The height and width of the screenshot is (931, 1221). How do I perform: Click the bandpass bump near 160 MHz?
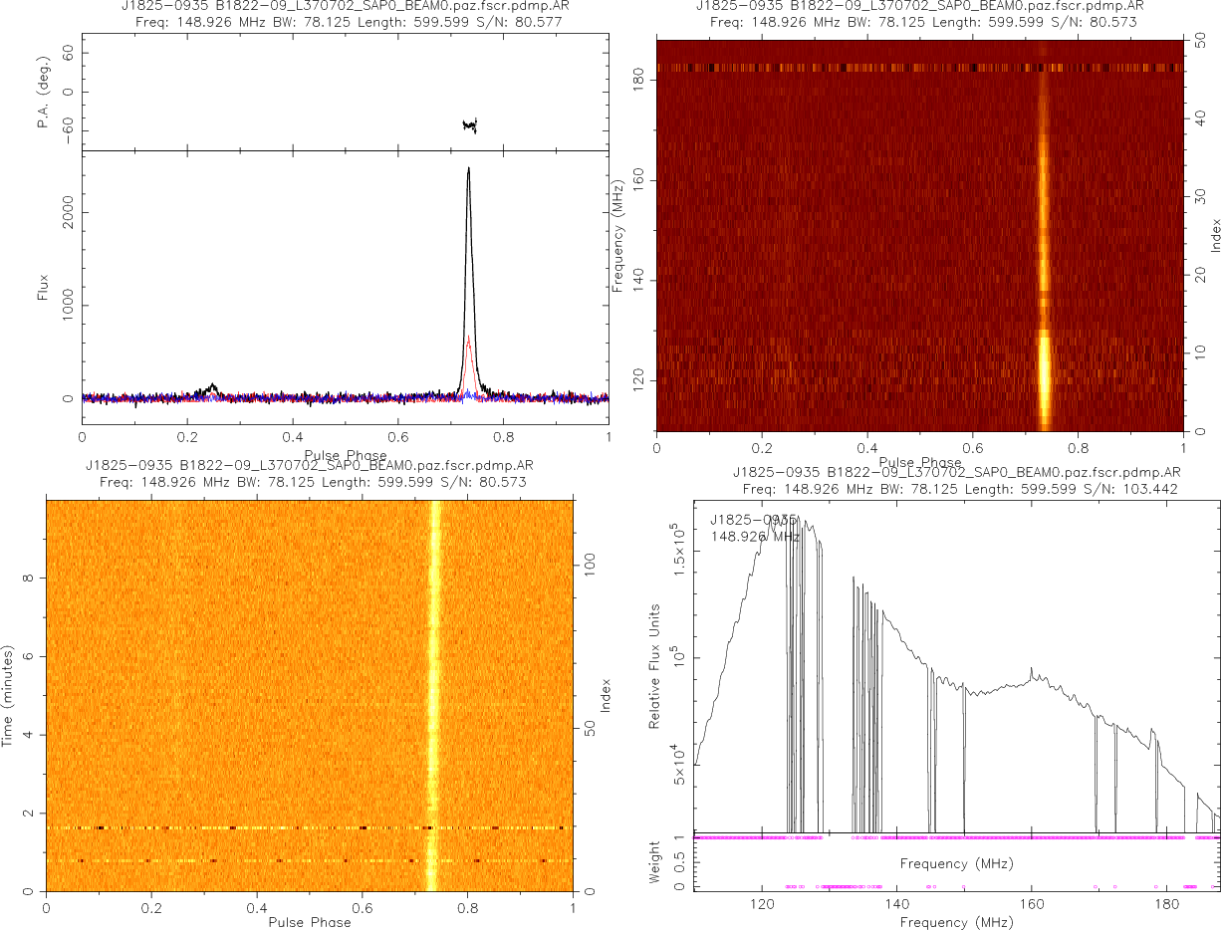tap(1032, 674)
